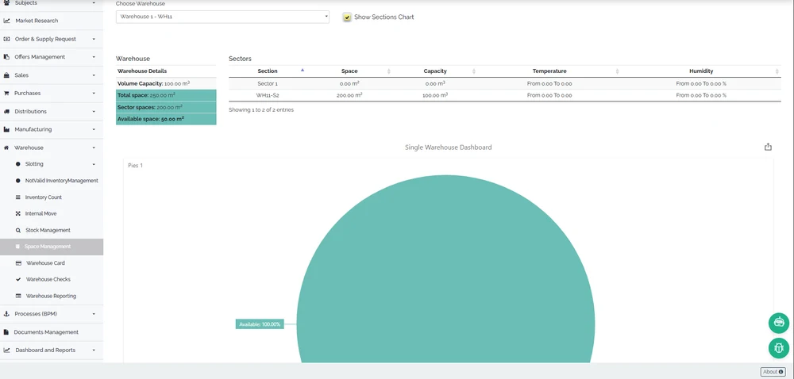Click the Stock Management magnifier icon
Viewport: 794px width, 379px height.
coord(18,230)
